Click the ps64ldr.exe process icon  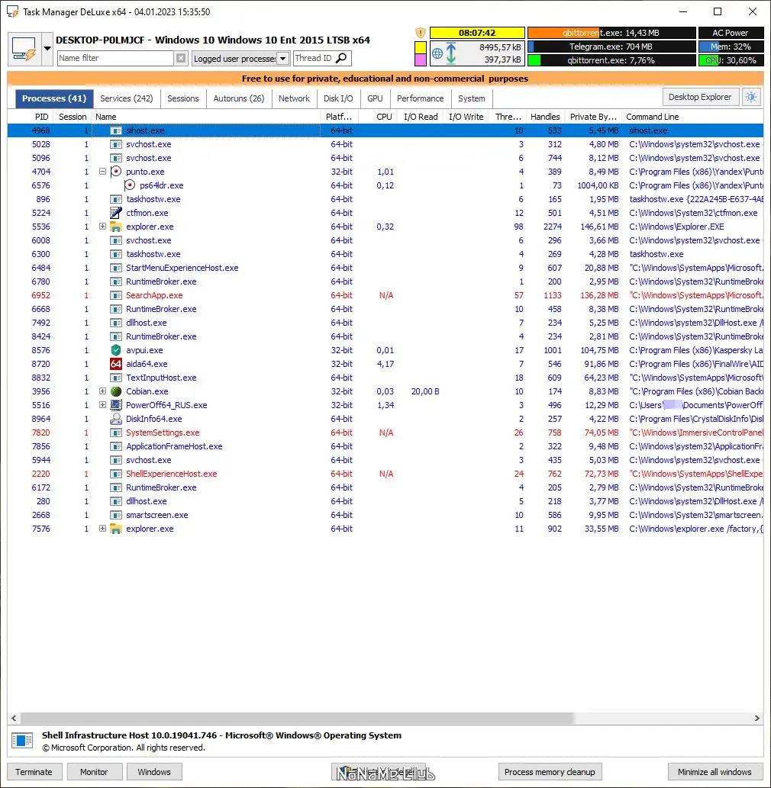tap(130, 185)
